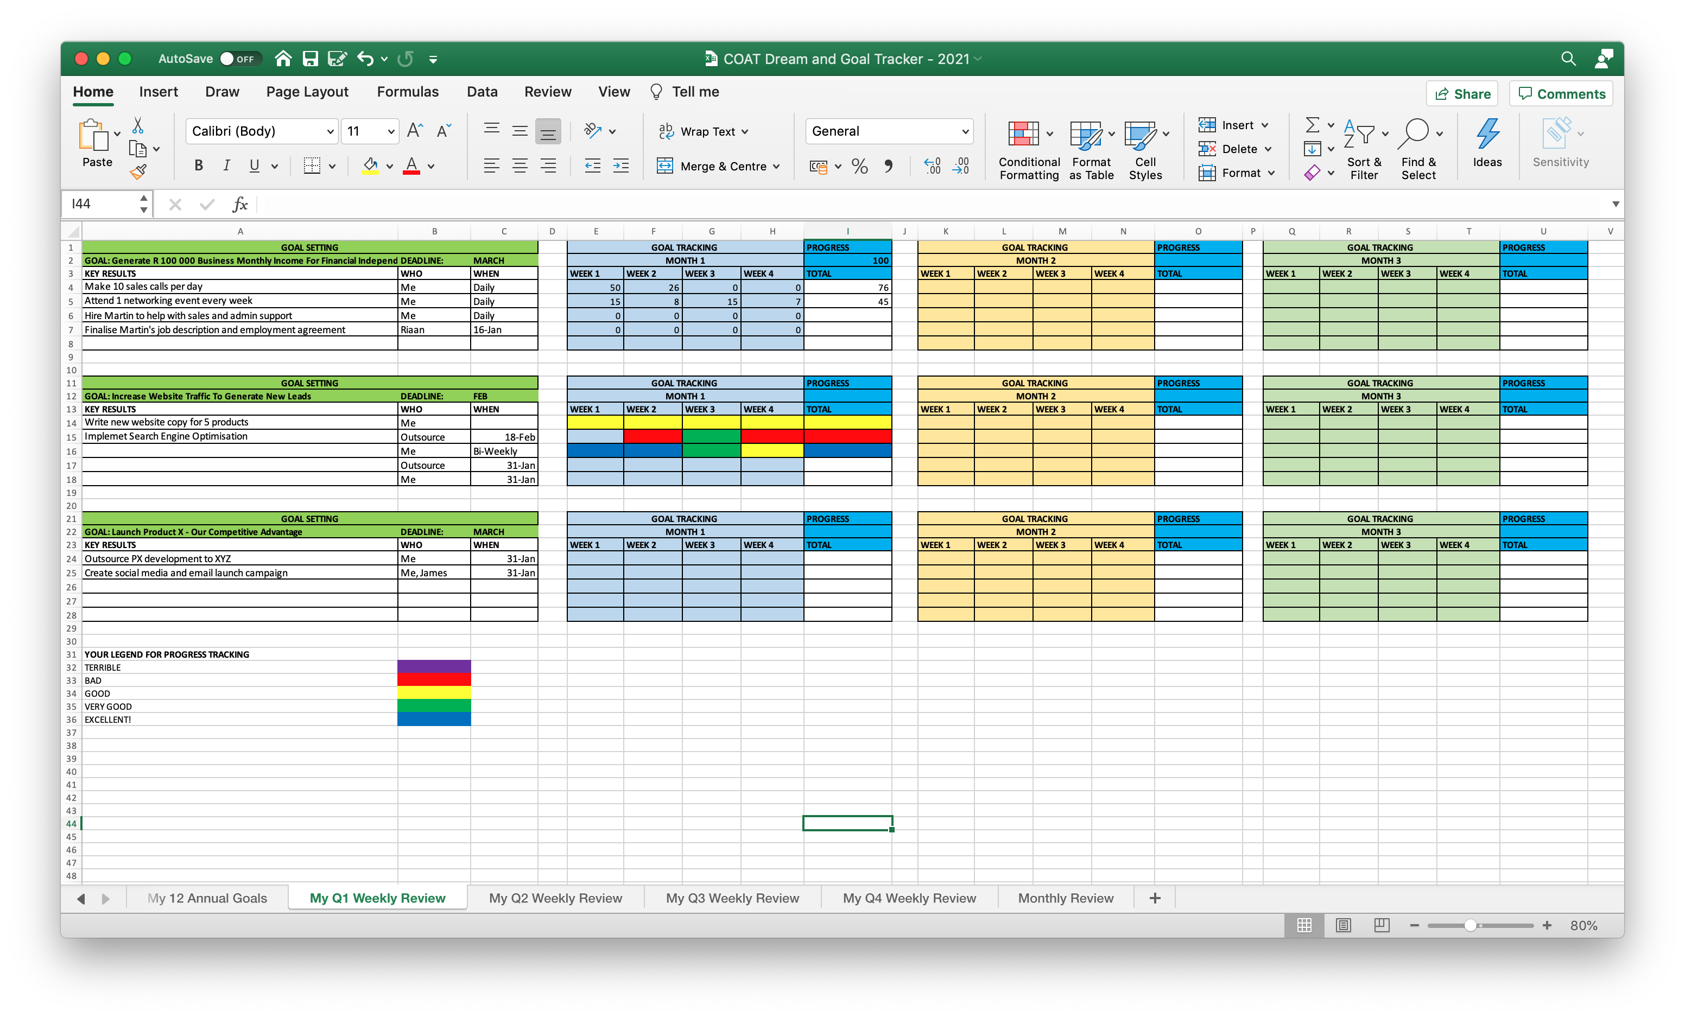1685x1018 pixels.
Task: Switch to Monthly Review sheet
Action: [x=1066, y=898]
